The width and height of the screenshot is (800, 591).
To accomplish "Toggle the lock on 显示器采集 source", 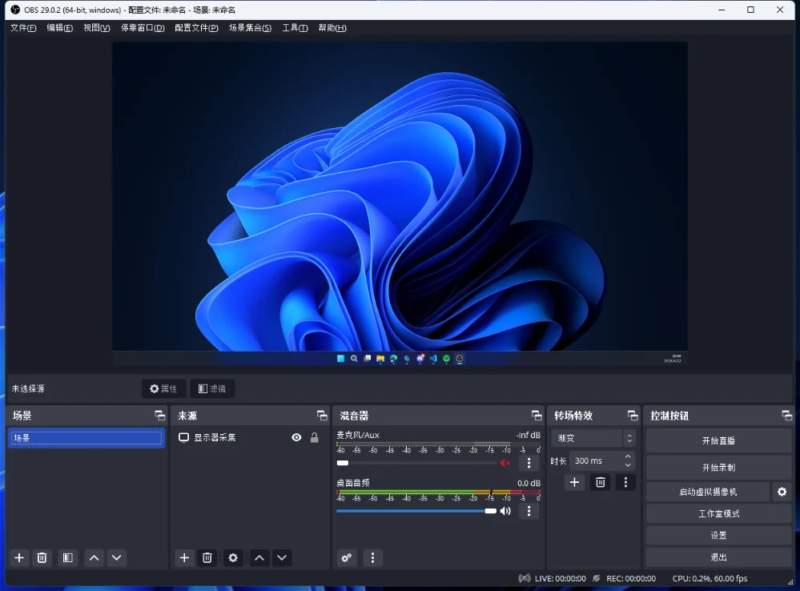I will [x=314, y=438].
